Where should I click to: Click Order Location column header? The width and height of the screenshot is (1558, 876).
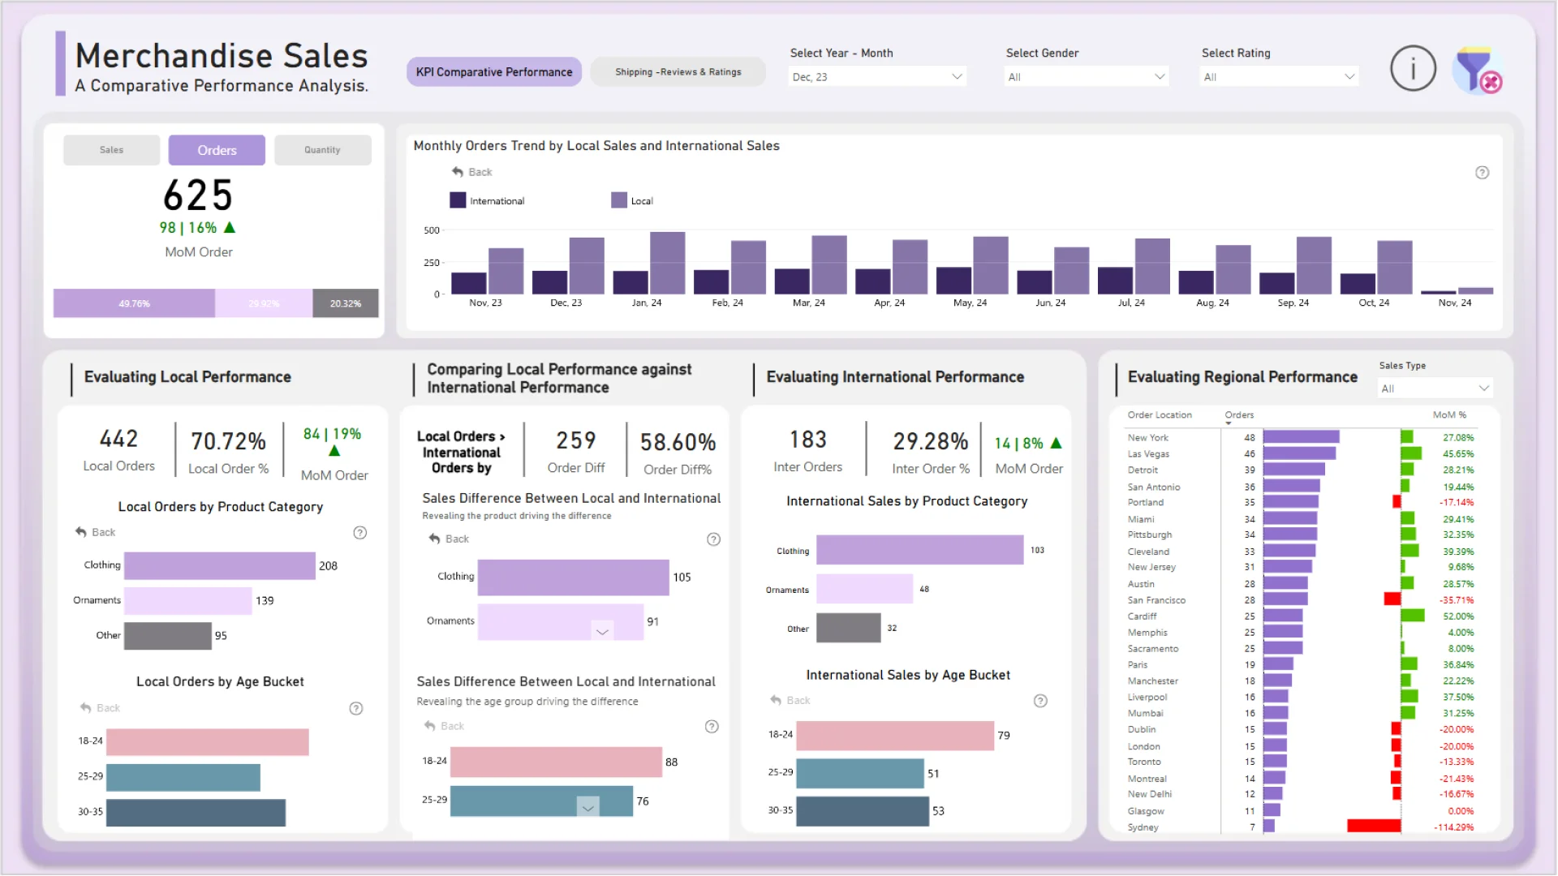[x=1160, y=414]
